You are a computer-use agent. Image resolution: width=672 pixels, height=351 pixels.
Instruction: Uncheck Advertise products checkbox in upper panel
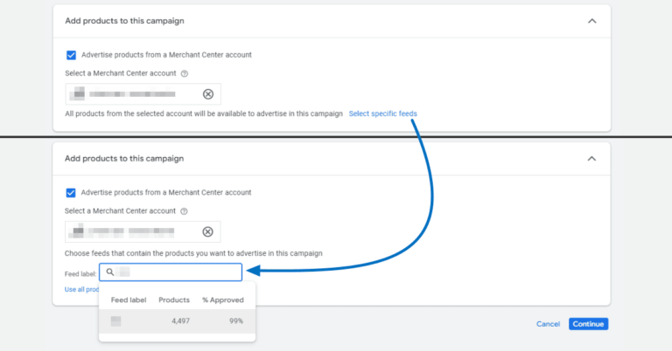click(71, 55)
